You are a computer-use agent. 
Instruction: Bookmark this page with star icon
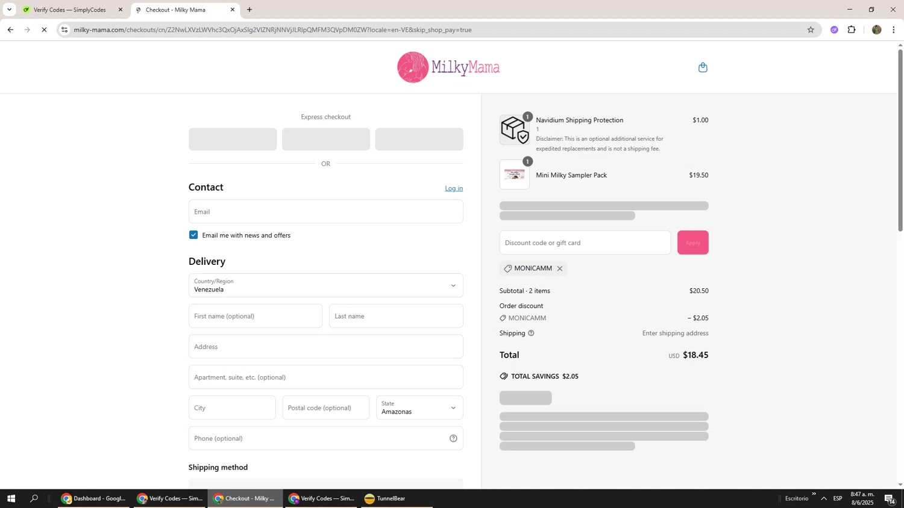pyautogui.click(x=811, y=29)
